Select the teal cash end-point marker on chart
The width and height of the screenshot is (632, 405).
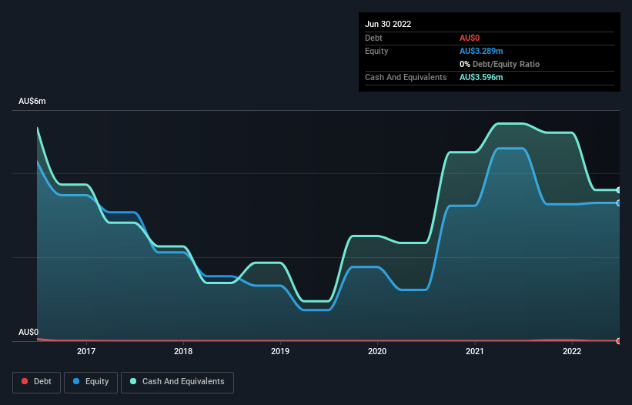click(x=619, y=190)
